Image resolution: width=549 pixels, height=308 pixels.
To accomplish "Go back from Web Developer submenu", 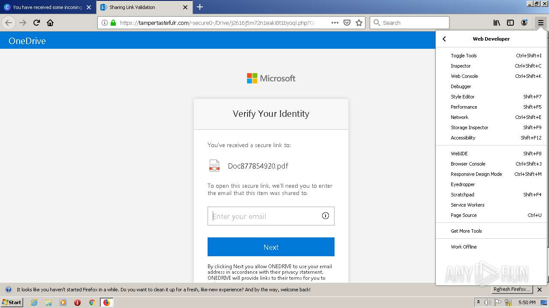I will click(x=444, y=39).
